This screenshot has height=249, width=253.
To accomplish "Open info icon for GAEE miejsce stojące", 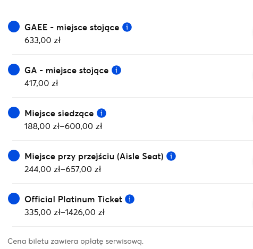I will pos(127,27).
